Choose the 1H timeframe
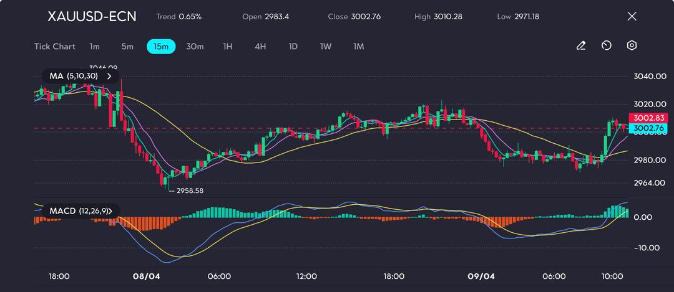Image resolution: width=674 pixels, height=292 pixels. [x=228, y=47]
